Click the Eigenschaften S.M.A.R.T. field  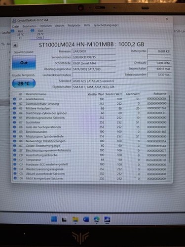click(x=121, y=87)
